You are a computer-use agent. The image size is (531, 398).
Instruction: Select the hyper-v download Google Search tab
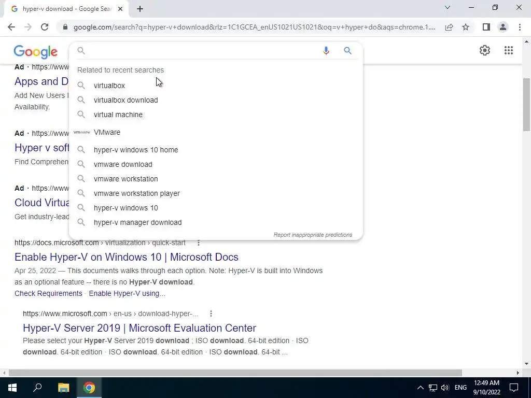66,9
